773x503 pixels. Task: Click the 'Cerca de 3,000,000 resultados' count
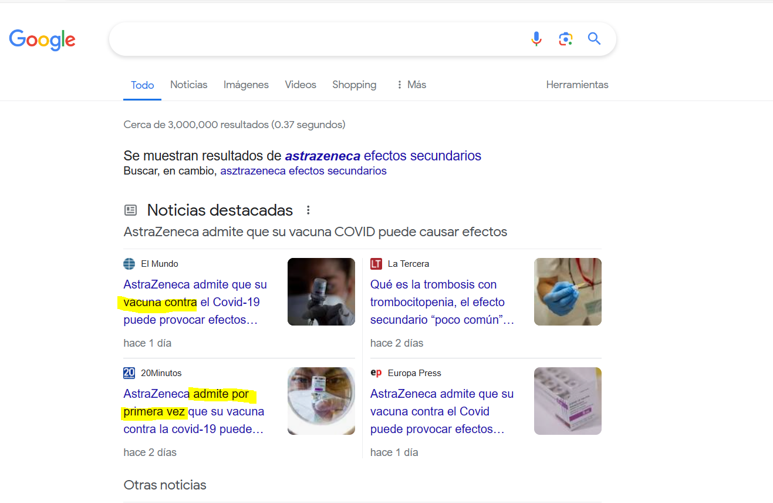(x=234, y=125)
